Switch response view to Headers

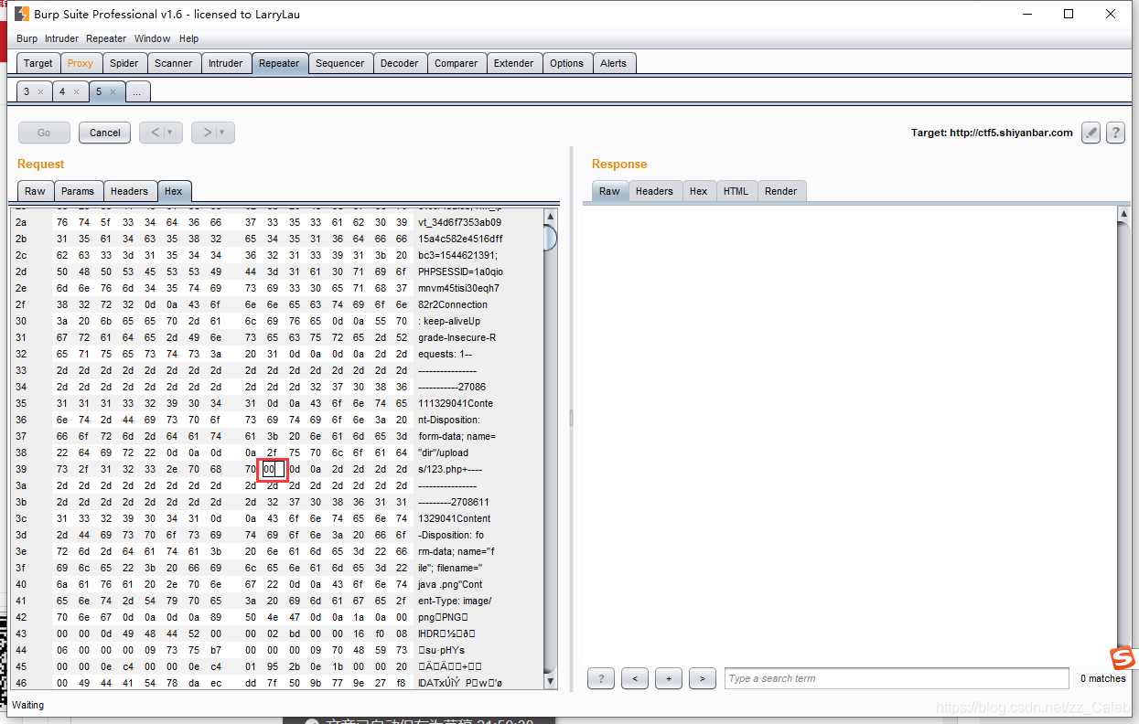tap(654, 191)
